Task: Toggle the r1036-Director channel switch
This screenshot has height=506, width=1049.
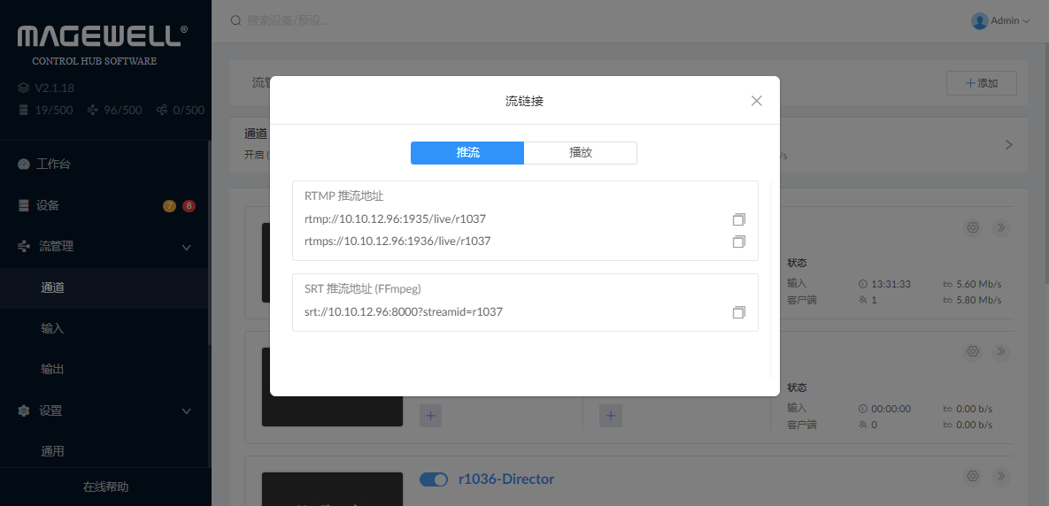Action: [434, 479]
